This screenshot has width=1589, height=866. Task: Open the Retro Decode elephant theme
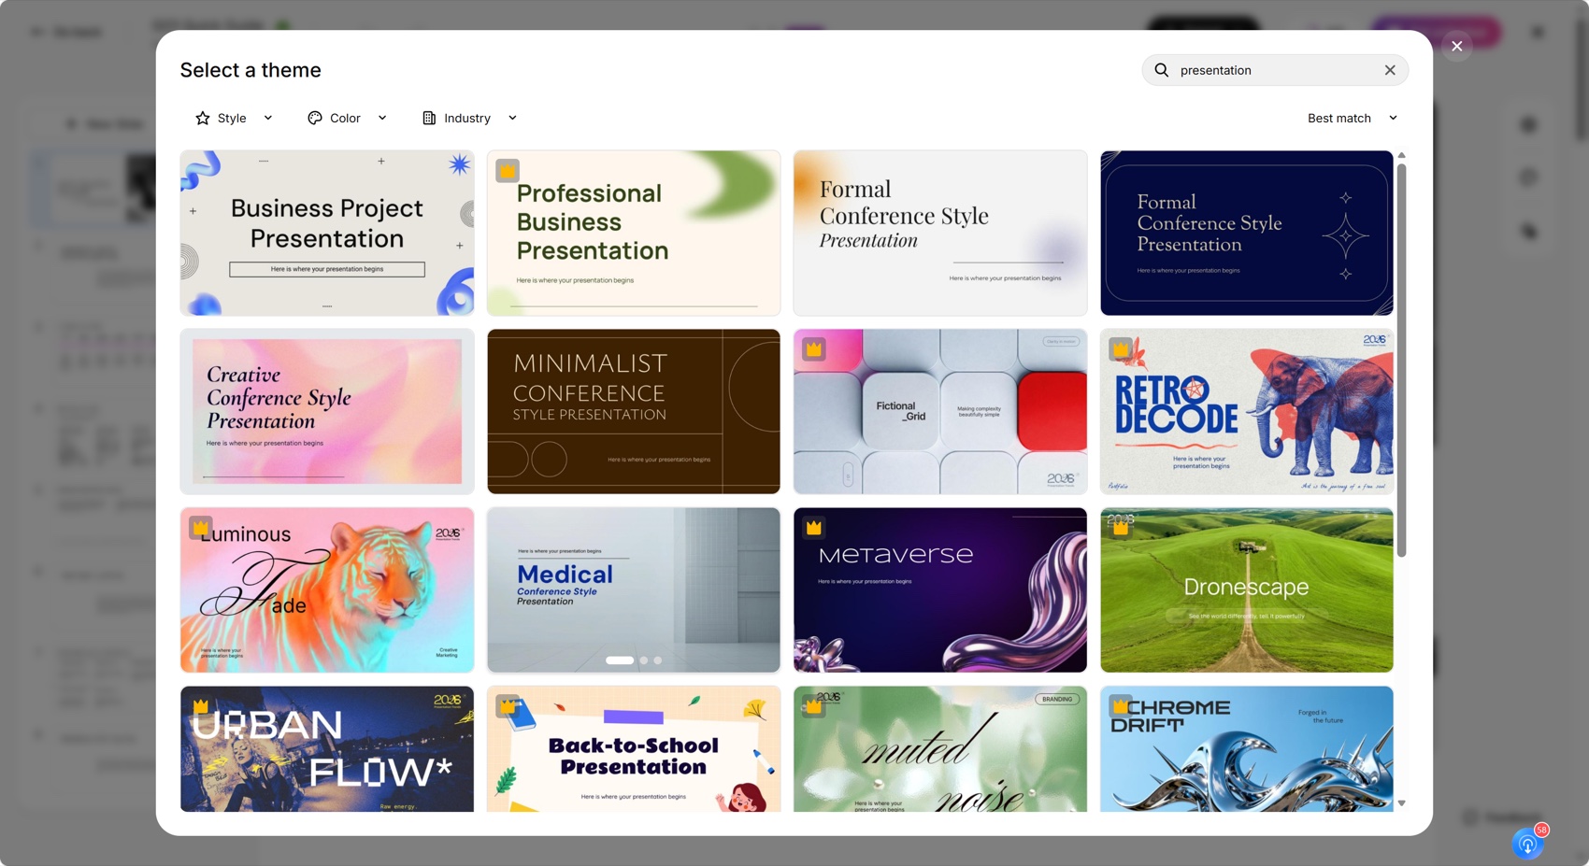(x=1247, y=411)
